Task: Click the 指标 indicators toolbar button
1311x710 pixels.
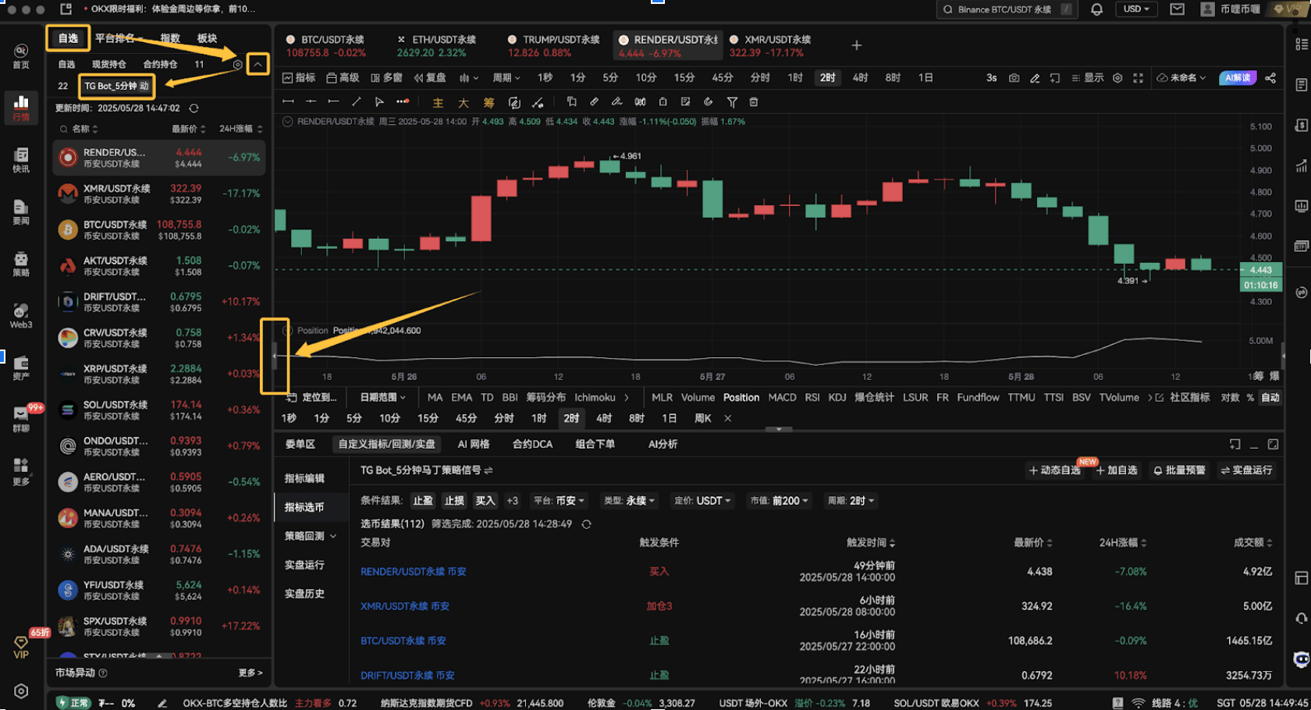Action: coord(299,78)
